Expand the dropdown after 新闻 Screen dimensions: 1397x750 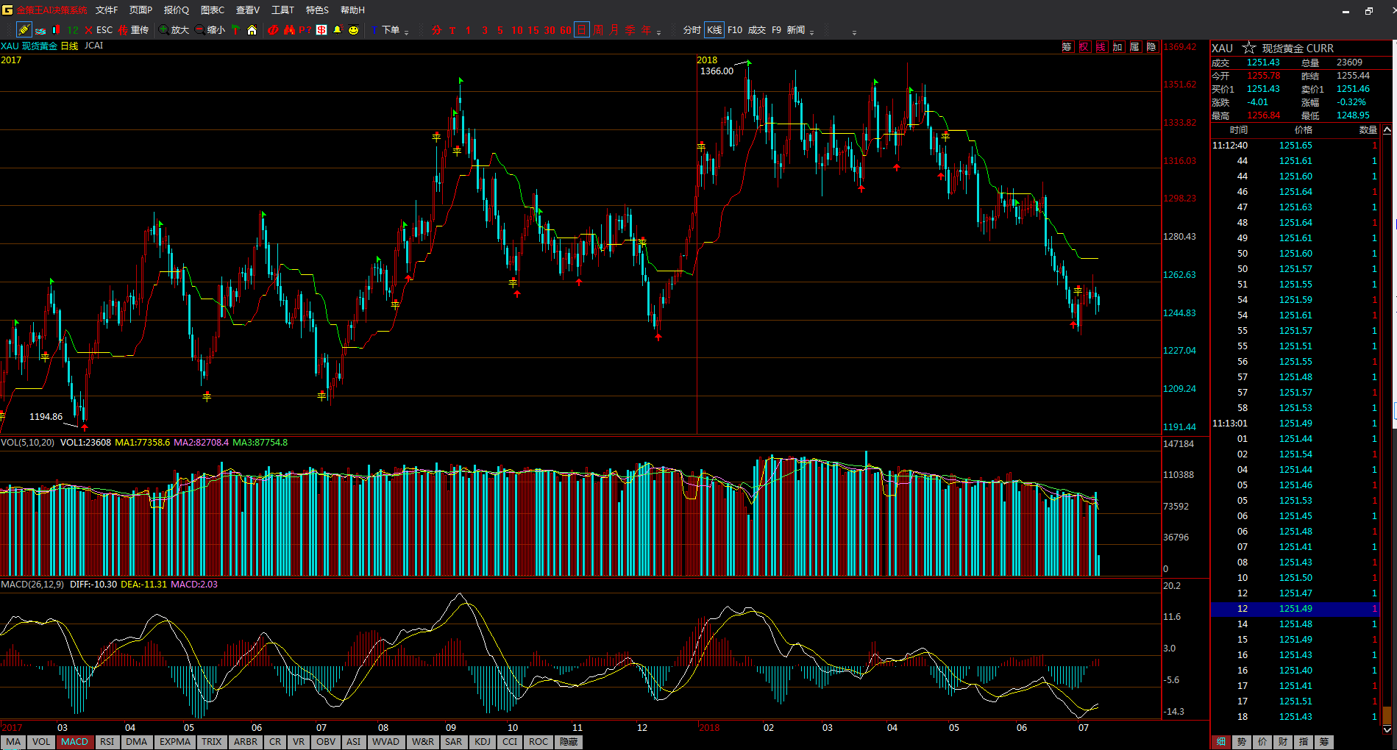[x=811, y=32]
